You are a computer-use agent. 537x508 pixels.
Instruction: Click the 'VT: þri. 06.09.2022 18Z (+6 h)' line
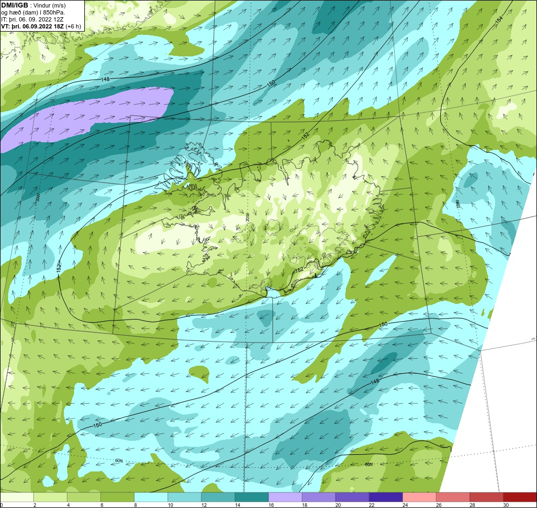[41, 26]
